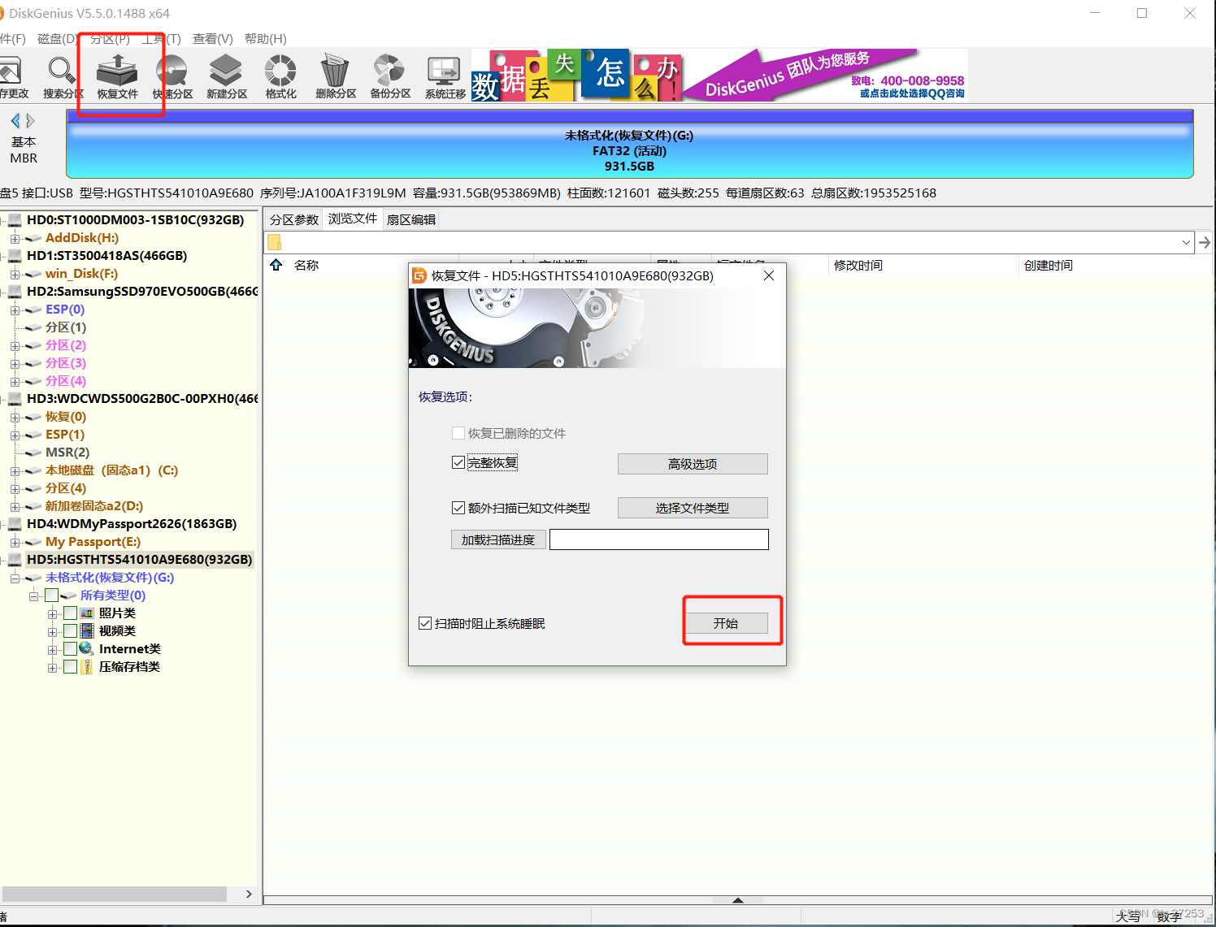
Task: Collapse the 未格式化(恢复文件)(G:) node
Action: tap(15, 578)
